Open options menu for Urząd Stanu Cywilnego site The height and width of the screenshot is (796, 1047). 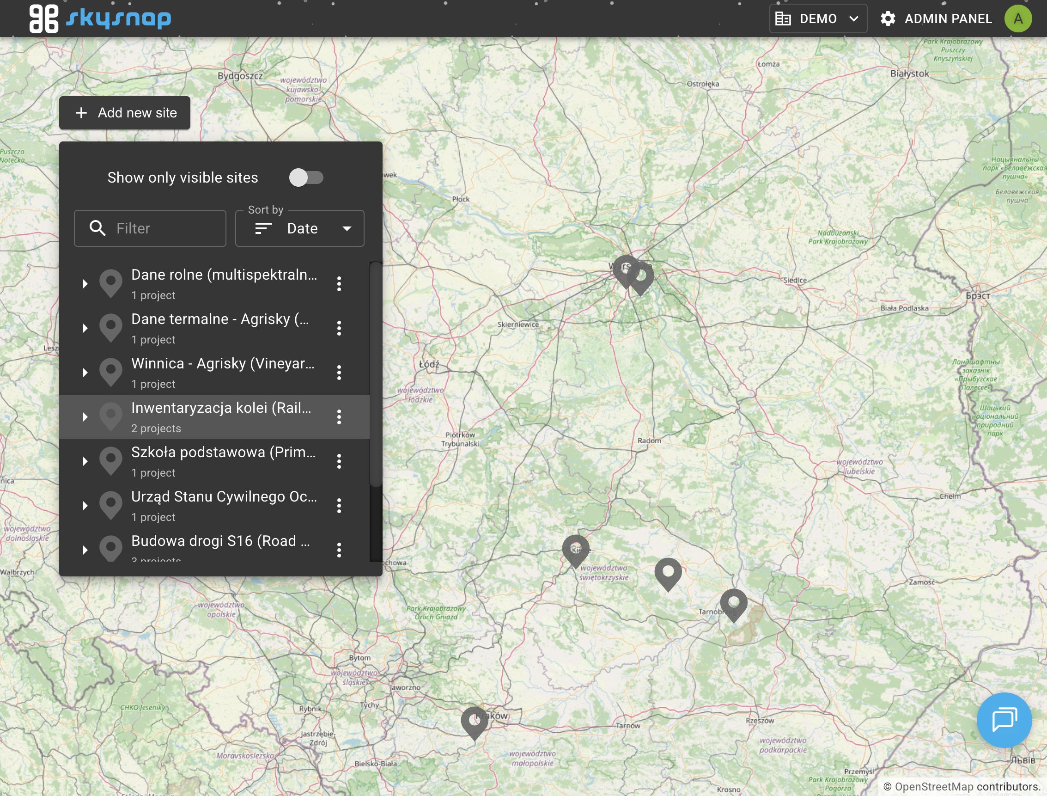coord(339,506)
